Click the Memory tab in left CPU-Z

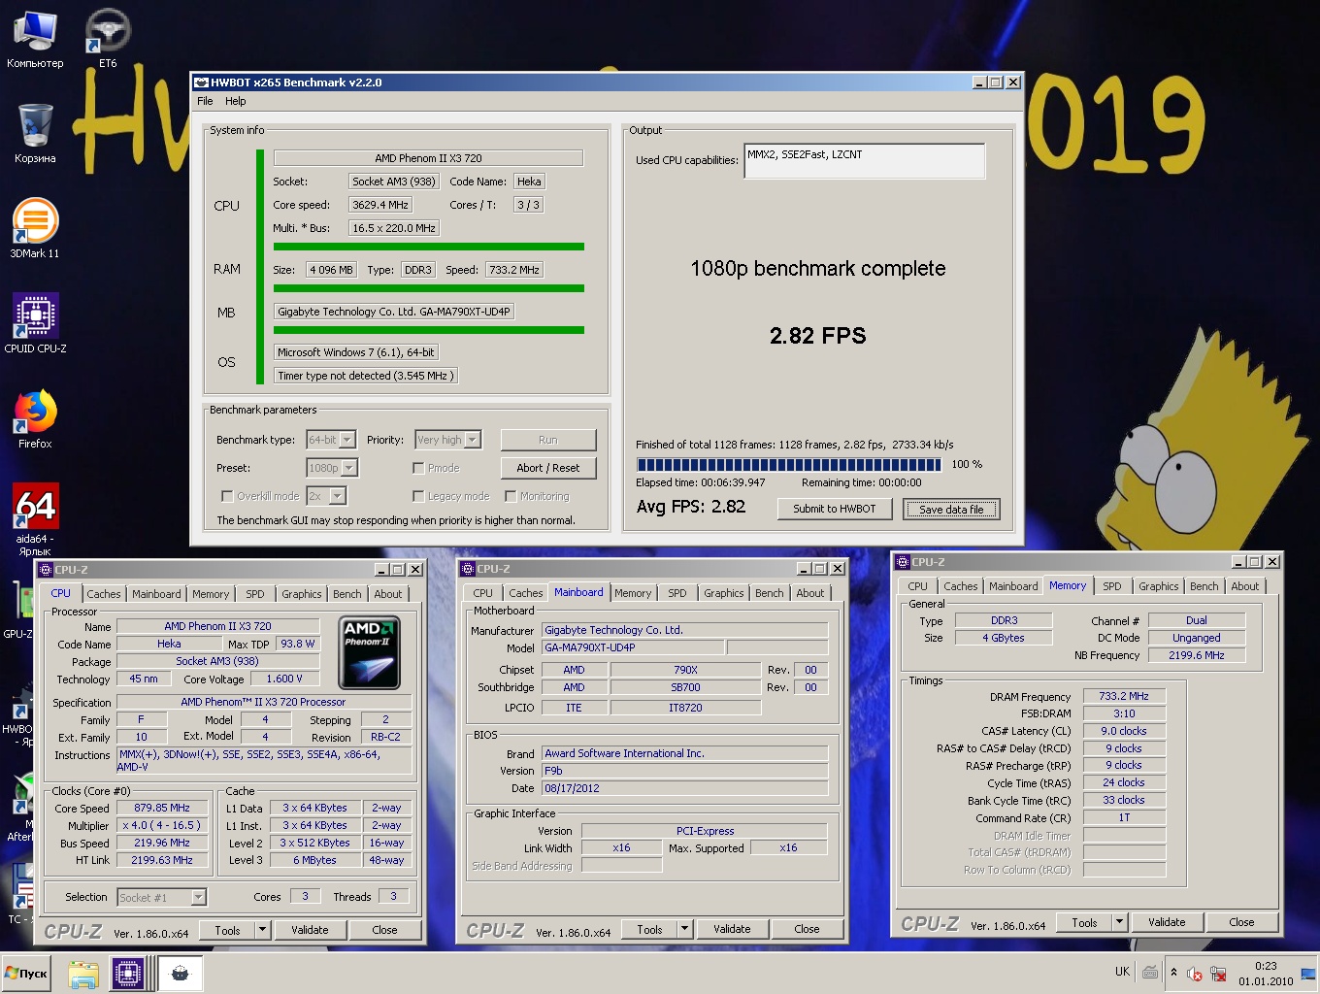click(211, 594)
